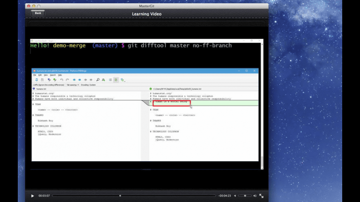
Task: Click the green circle icon beside temp path
Action: click(x=151, y=89)
